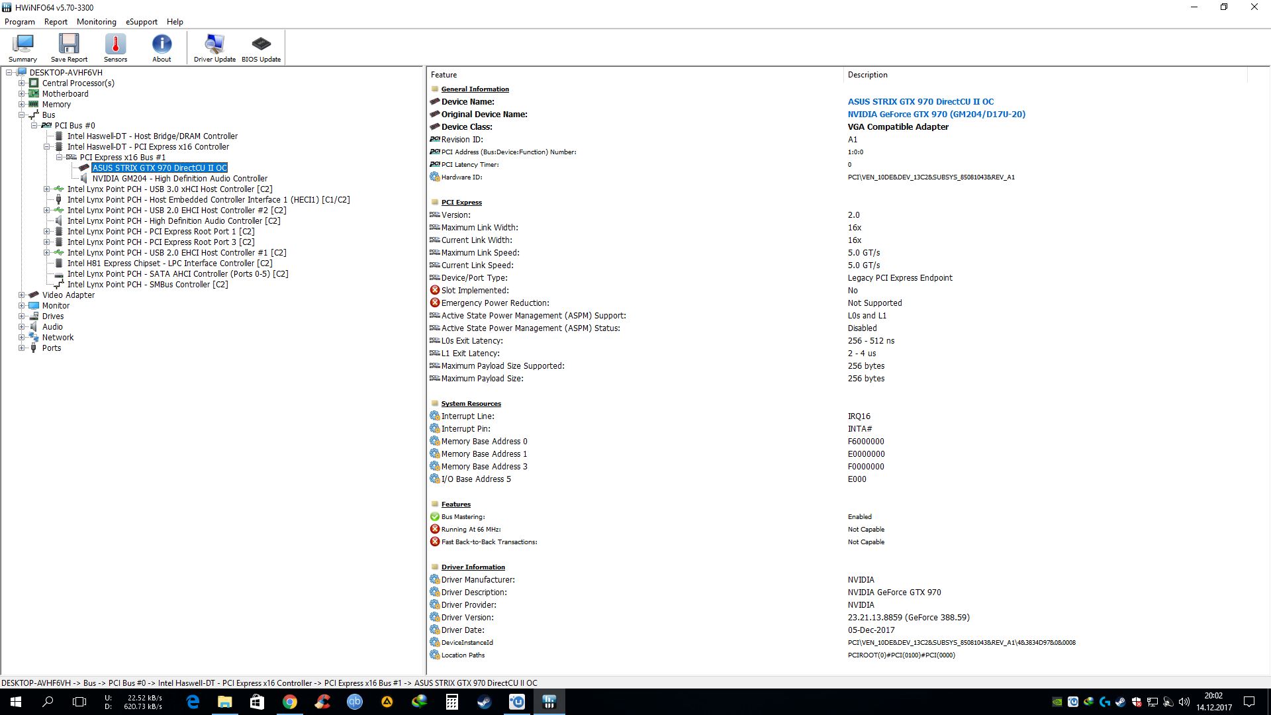Launch the BIOS Update tool
The width and height of the screenshot is (1271, 715).
coord(261,48)
